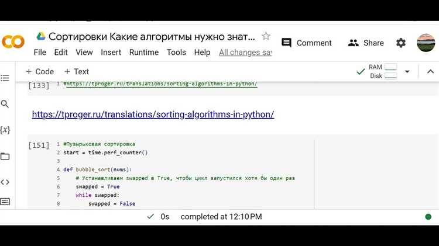Open the Tools menu
Screen dimensions: 439x246
pos(176,52)
